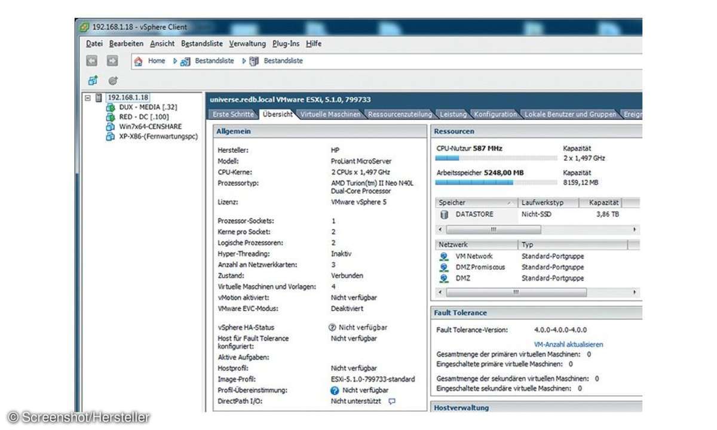717x430 pixels.
Task: Click the Netzwerk column header
Action: pos(476,245)
